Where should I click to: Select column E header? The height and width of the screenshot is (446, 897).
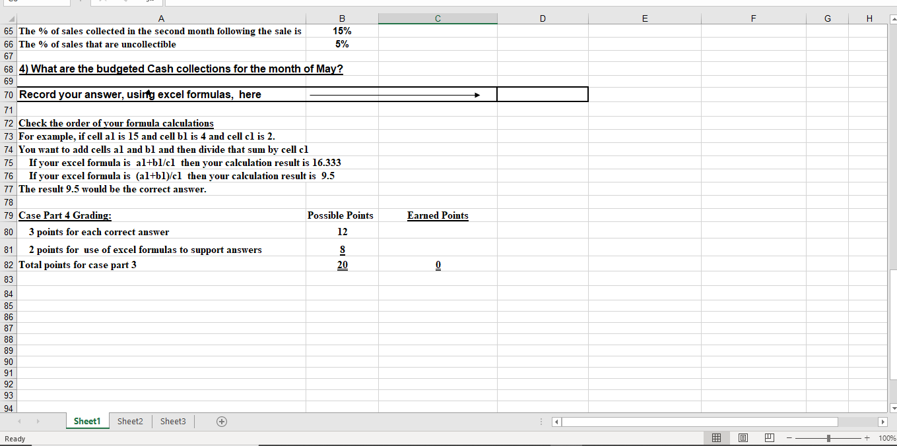point(645,18)
